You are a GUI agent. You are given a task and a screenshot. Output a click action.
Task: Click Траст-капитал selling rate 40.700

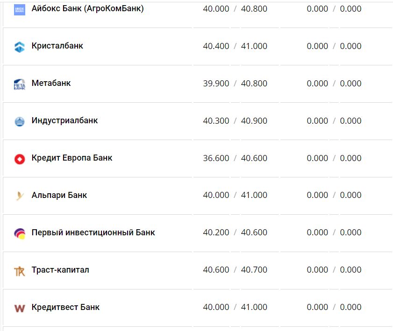click(x=254, y=270)
